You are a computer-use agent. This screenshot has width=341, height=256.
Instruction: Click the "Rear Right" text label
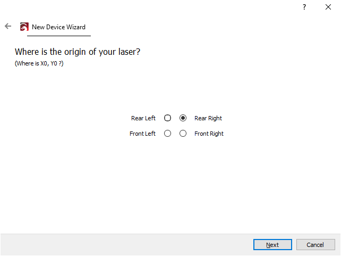pos(208,118)
